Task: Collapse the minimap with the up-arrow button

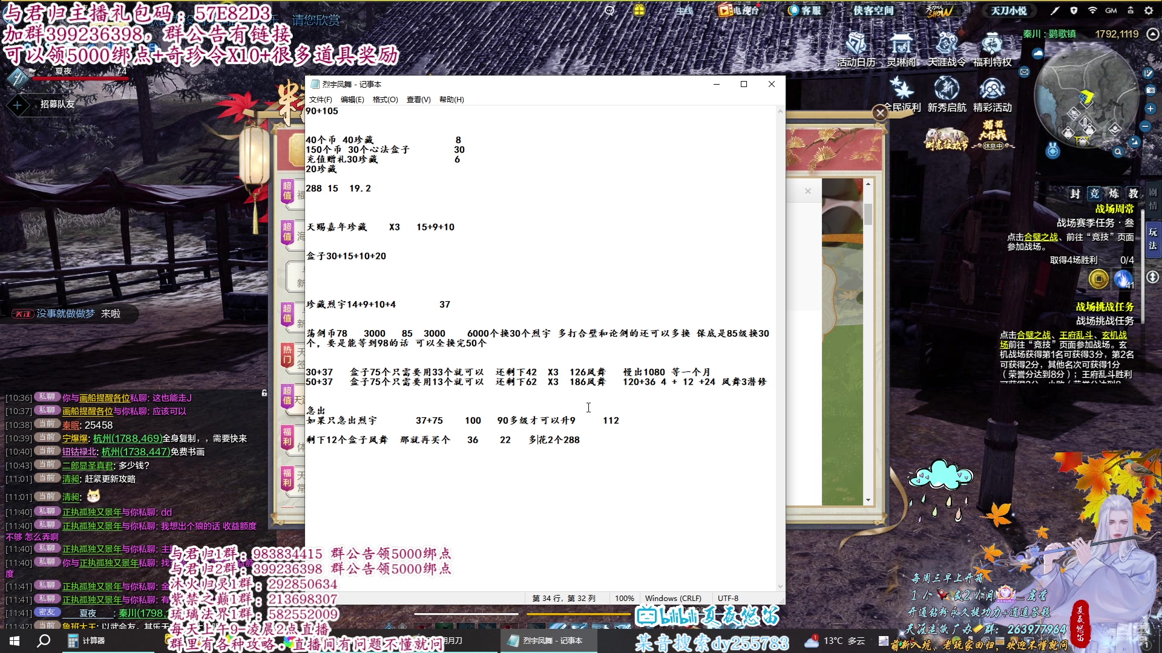Action: tap(1153, 34)
